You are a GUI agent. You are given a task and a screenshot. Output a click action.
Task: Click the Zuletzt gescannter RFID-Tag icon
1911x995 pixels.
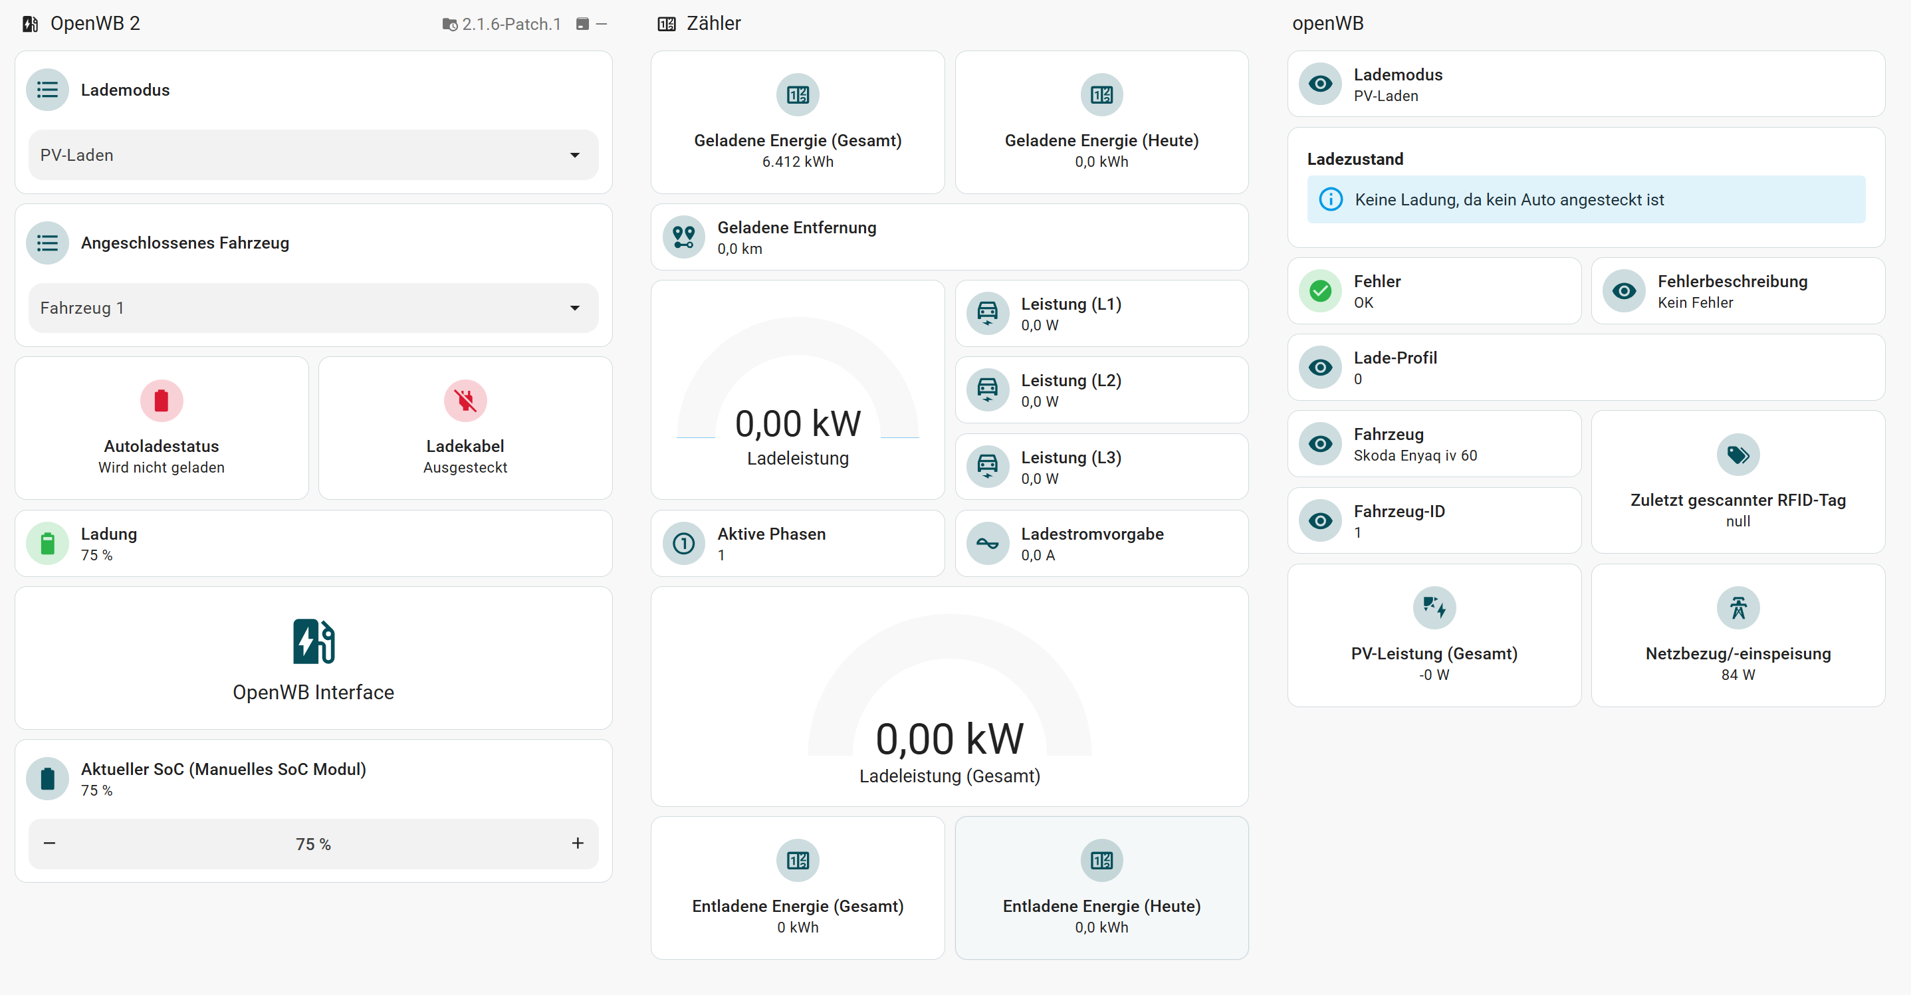pos(1738,455)
